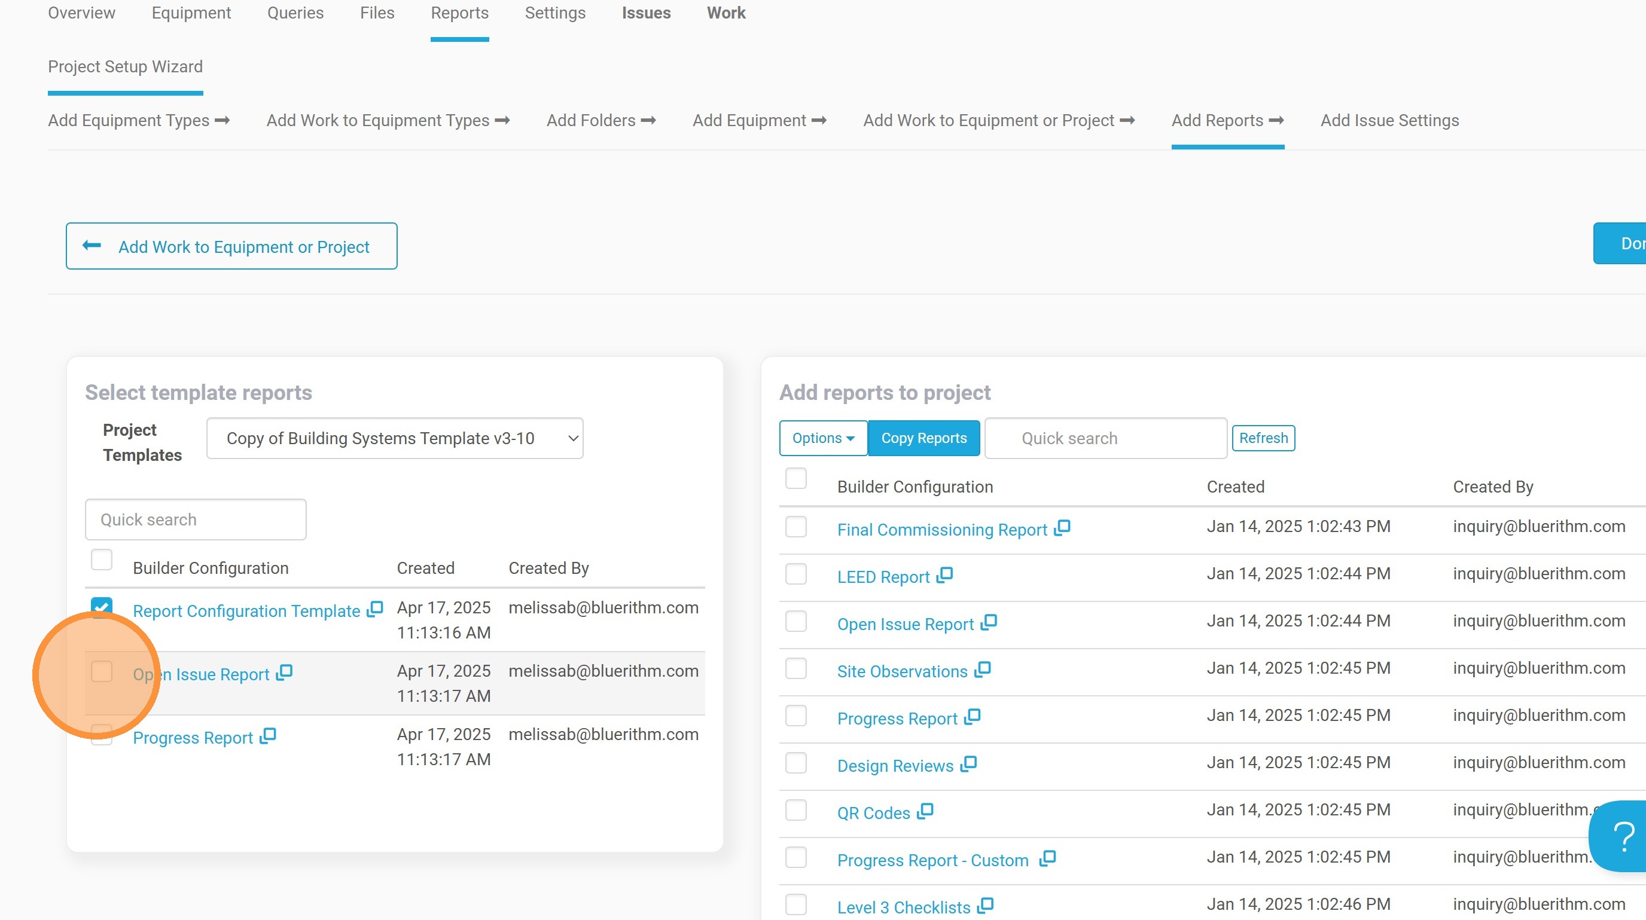Image resolution: width=1646 pixels, height=920 pixels.
Task: Click the Copy Reports button
Action: pos(924,438)
